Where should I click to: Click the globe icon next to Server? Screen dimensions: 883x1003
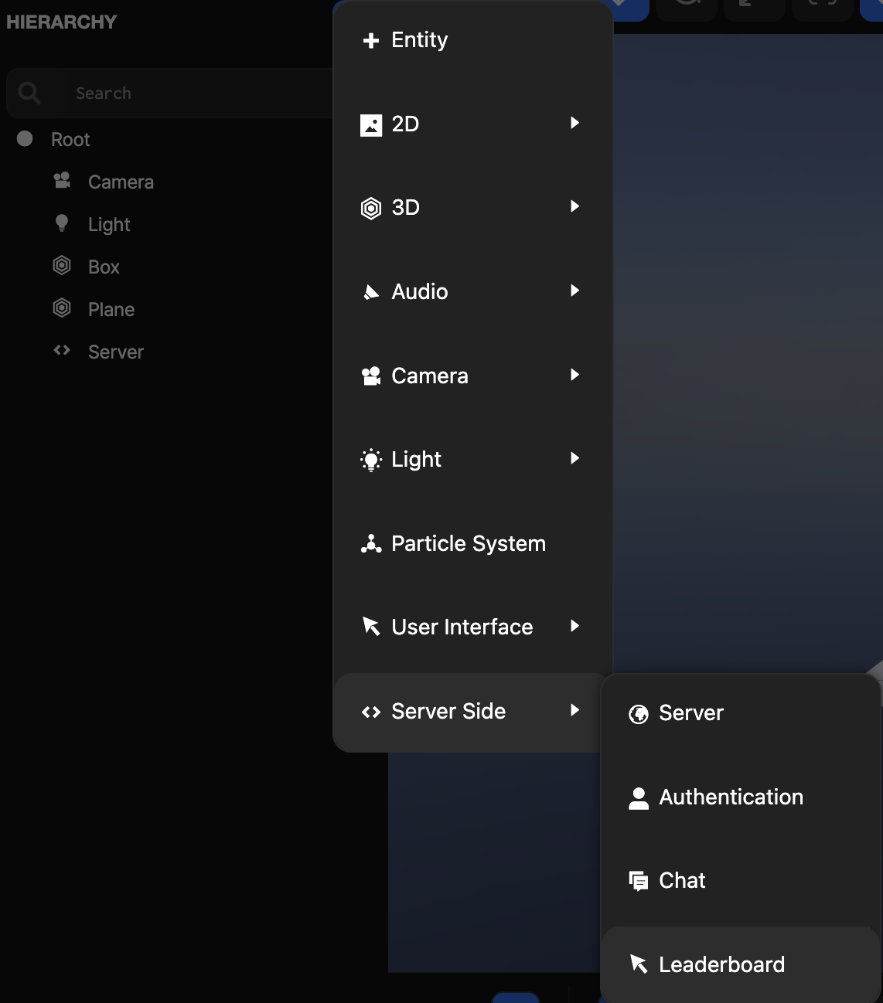(x=638, y=713)
